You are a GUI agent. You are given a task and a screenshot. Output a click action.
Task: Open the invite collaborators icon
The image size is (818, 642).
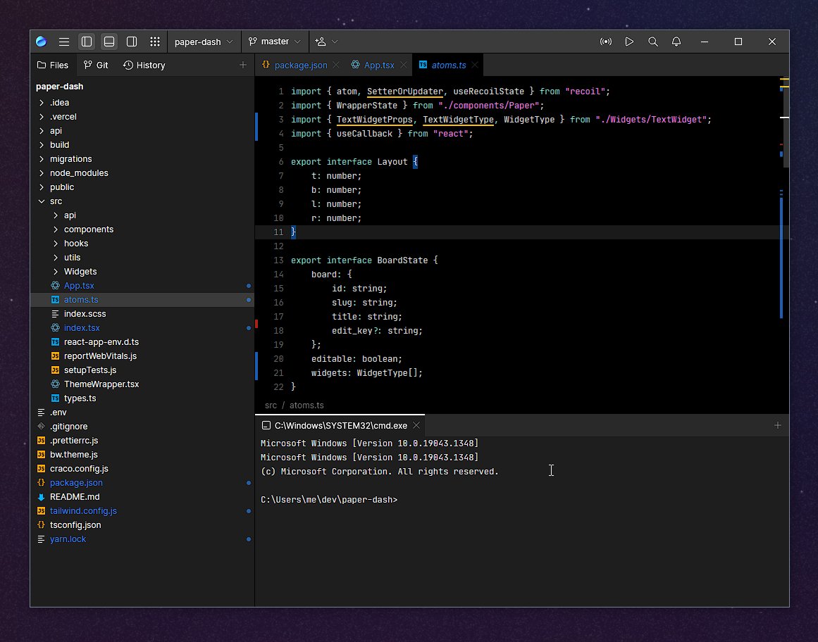(x=322, y=42)
